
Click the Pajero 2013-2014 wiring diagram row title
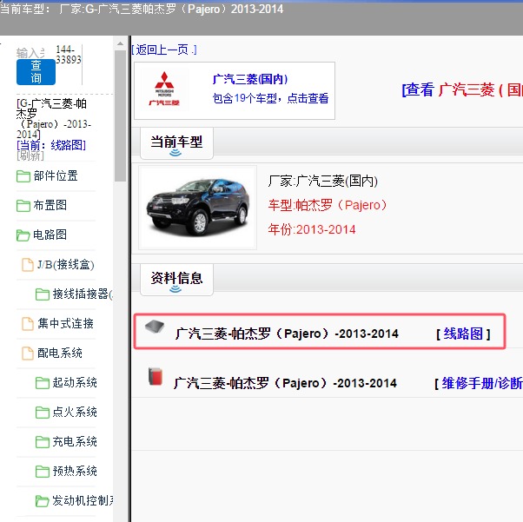tap(287, 334)
